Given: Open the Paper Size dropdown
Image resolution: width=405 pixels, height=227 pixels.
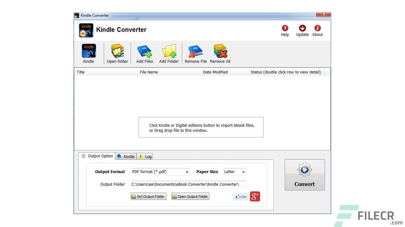Looking at the screenshot, I should [244, 172].
